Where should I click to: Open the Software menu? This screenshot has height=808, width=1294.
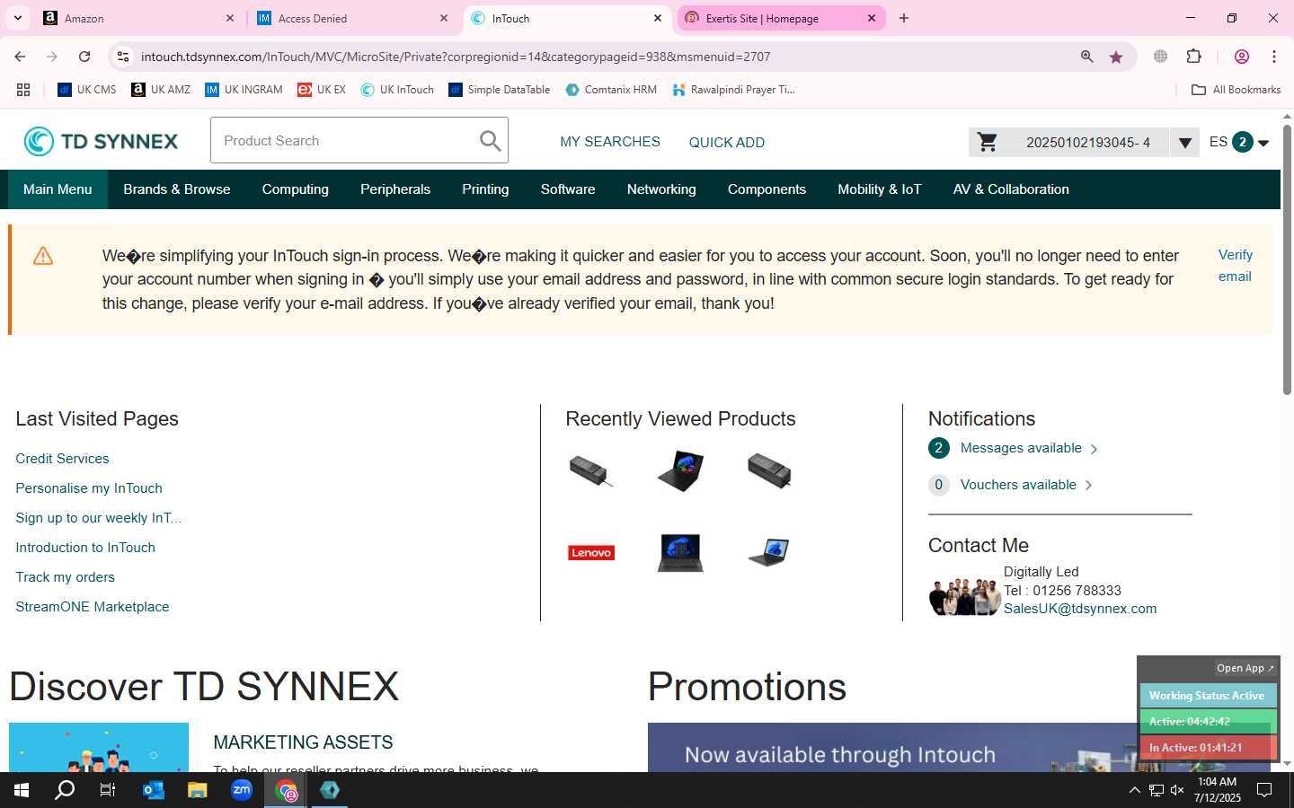click(568, 189)
